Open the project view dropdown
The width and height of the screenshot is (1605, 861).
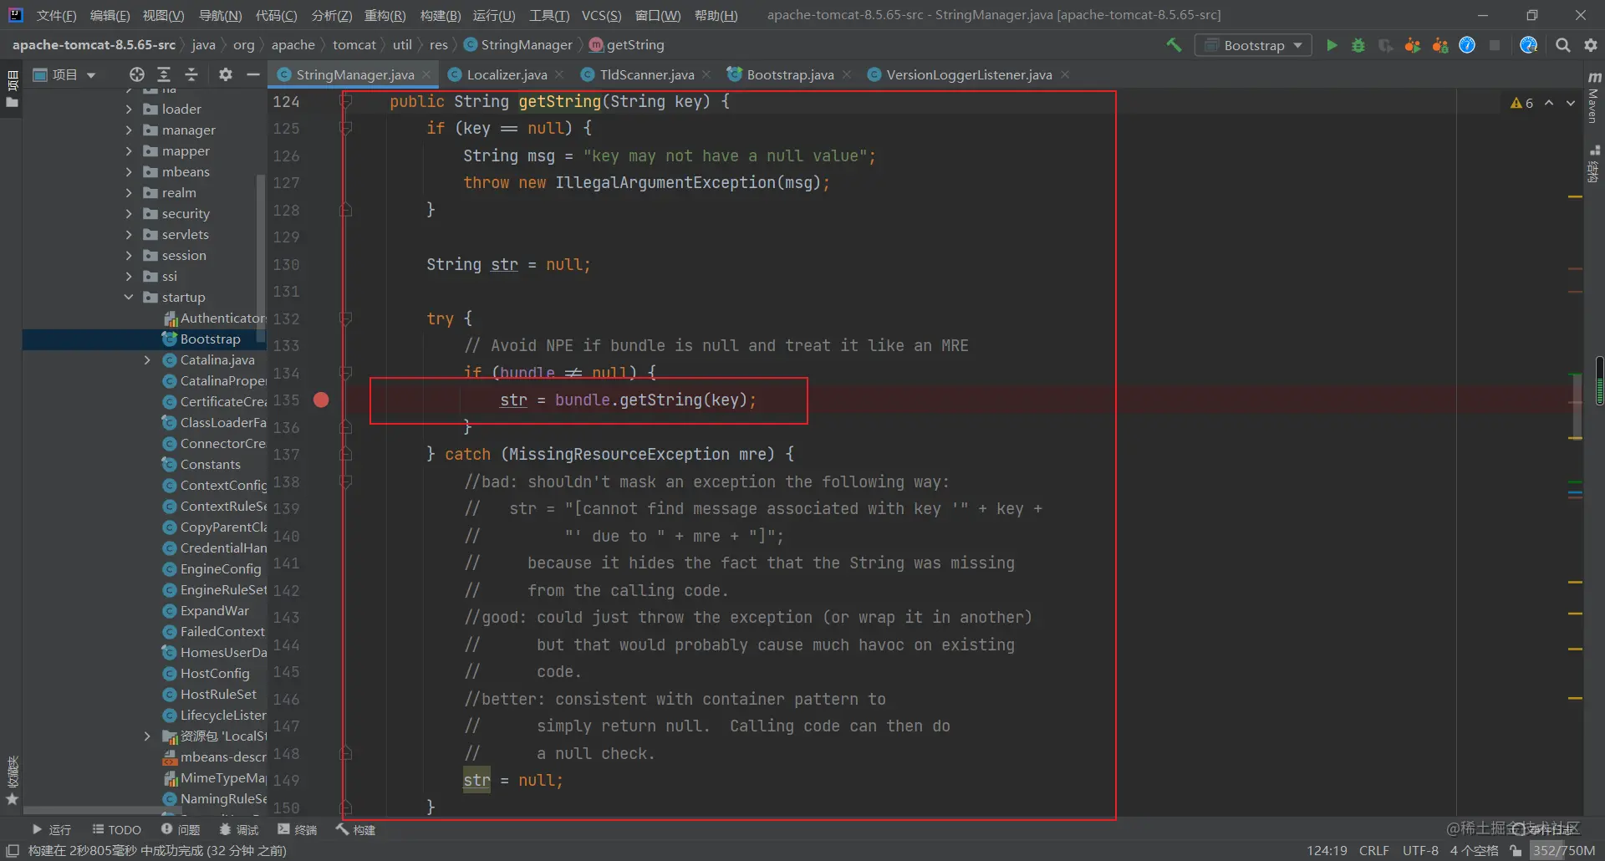[64, 74]
